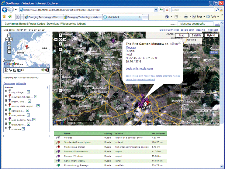Image resolution: width=225 pixels, height=169 pixels.
Task: Uncheck the spot, building, farm checkbox
Action: [x=34, y=120]
